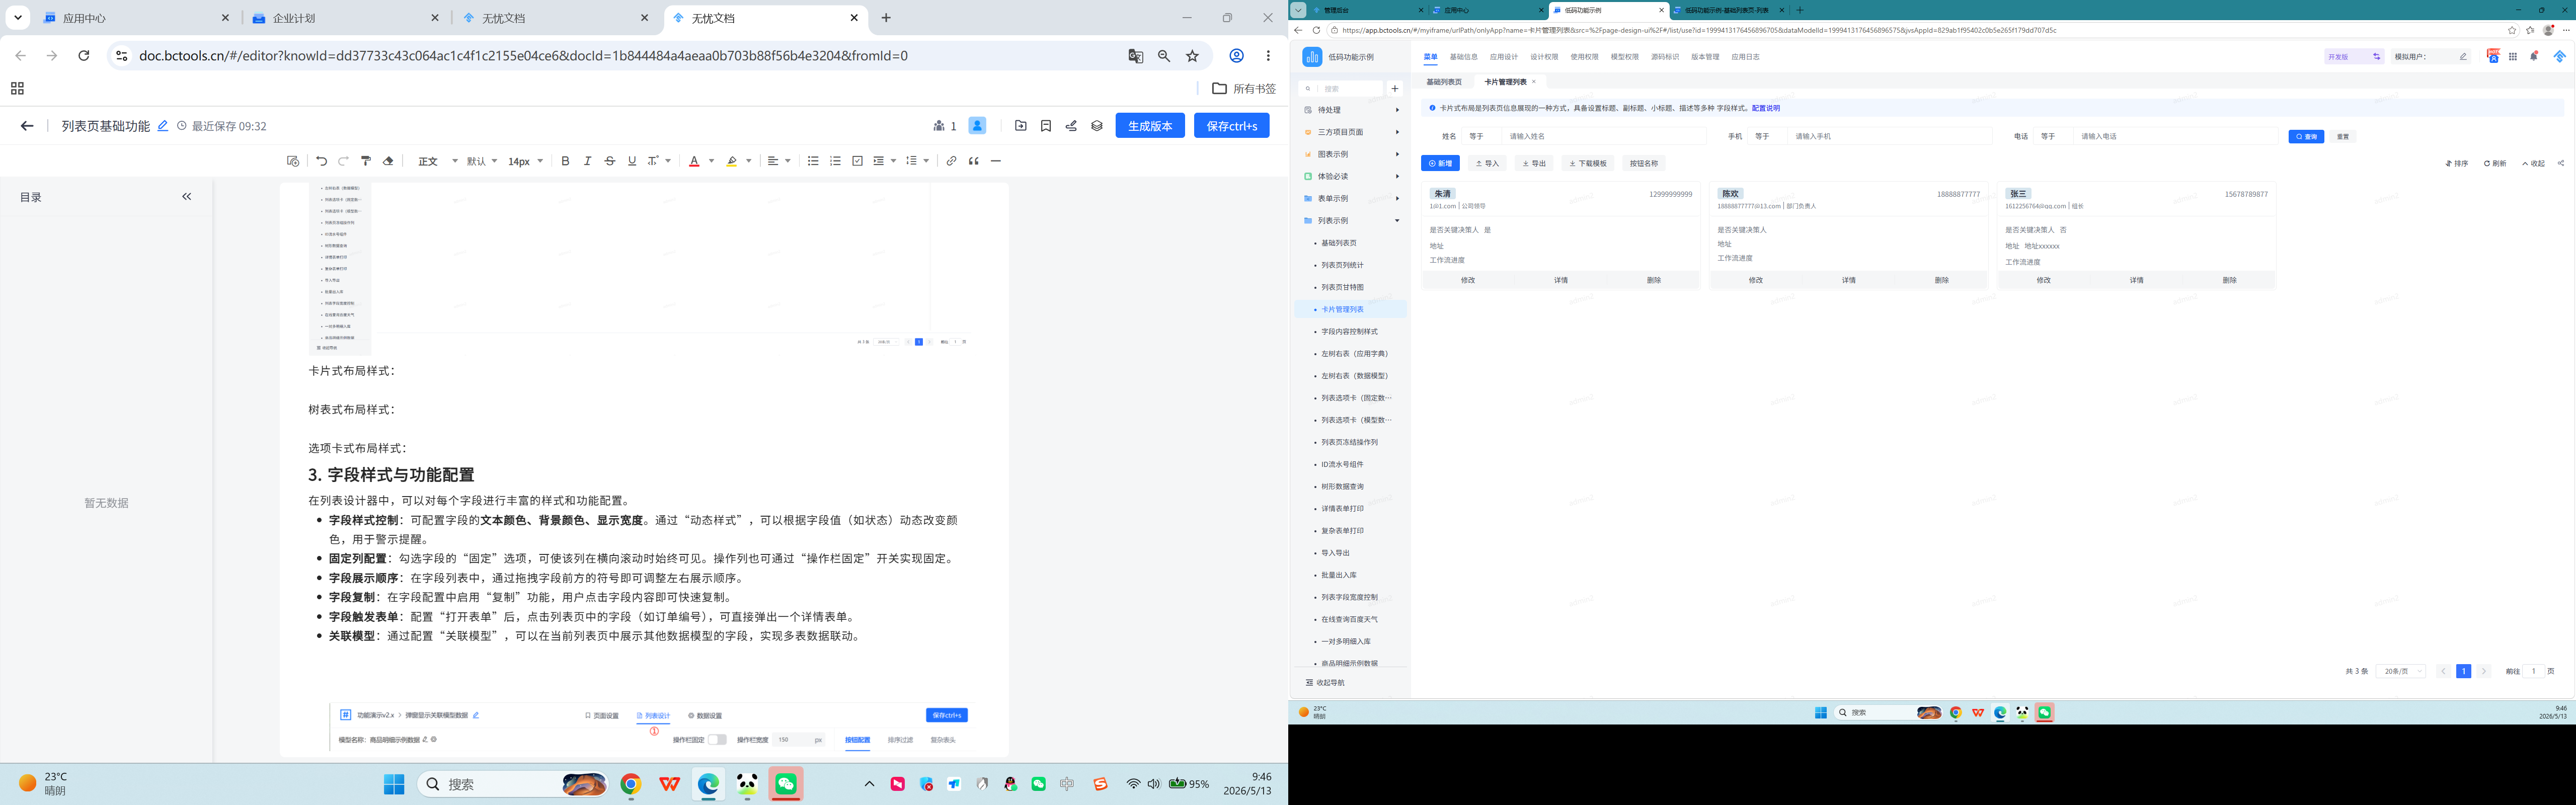Collapse the 列表示例 menu group
This screenshot has width=2576, height=805.
[1351, 221]
